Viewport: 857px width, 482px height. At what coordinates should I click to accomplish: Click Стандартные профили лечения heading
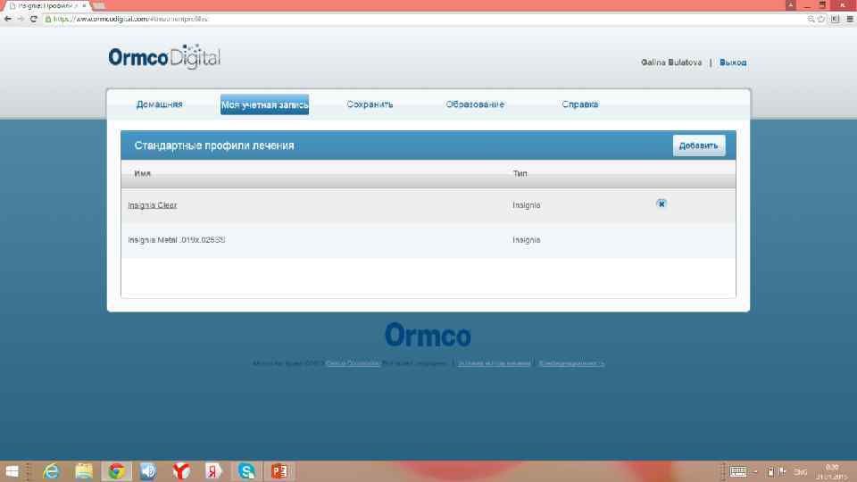click(x=214, y=145)
